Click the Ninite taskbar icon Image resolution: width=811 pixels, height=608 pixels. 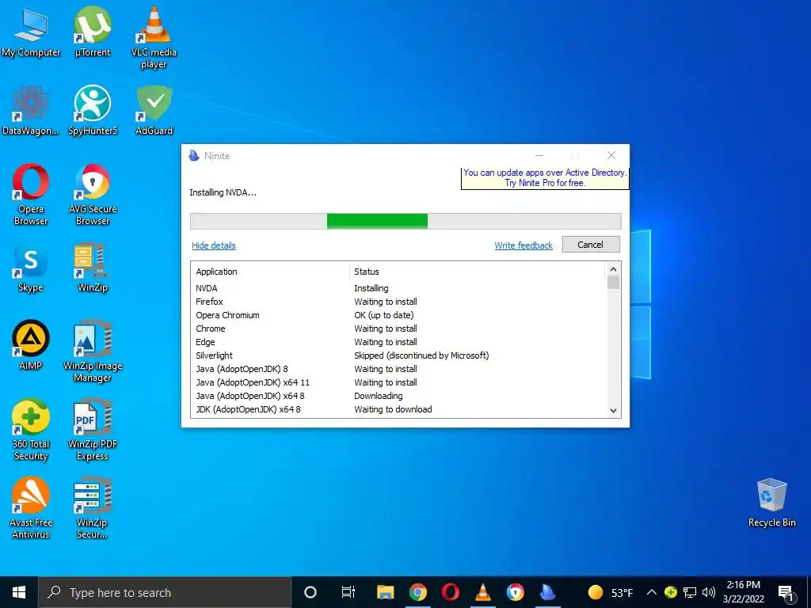548,592
